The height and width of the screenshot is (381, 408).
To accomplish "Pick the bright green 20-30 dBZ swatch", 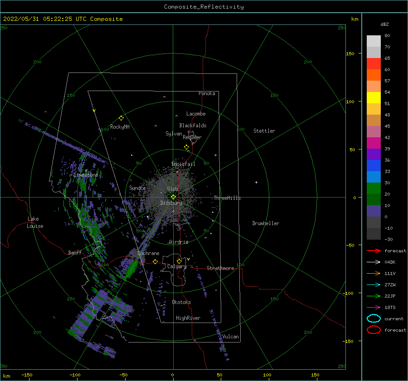I will 374,188.
